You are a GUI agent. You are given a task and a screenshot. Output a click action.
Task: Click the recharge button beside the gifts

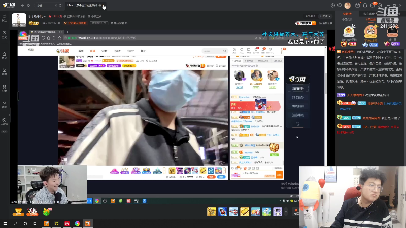click(x=296, y=212)
